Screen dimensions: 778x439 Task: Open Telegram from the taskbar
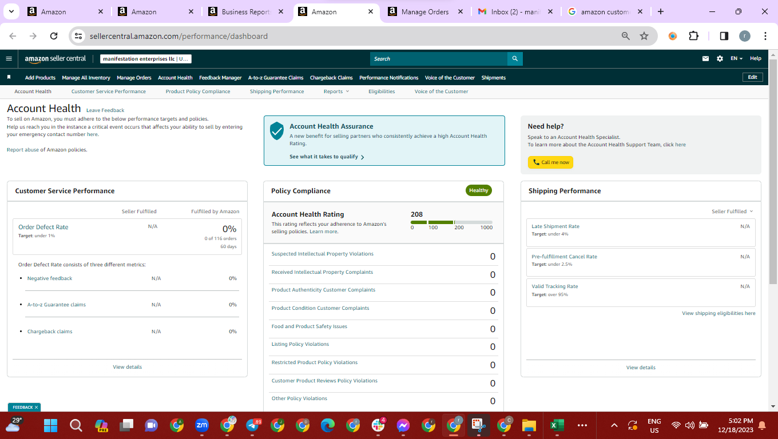point(253,425)
